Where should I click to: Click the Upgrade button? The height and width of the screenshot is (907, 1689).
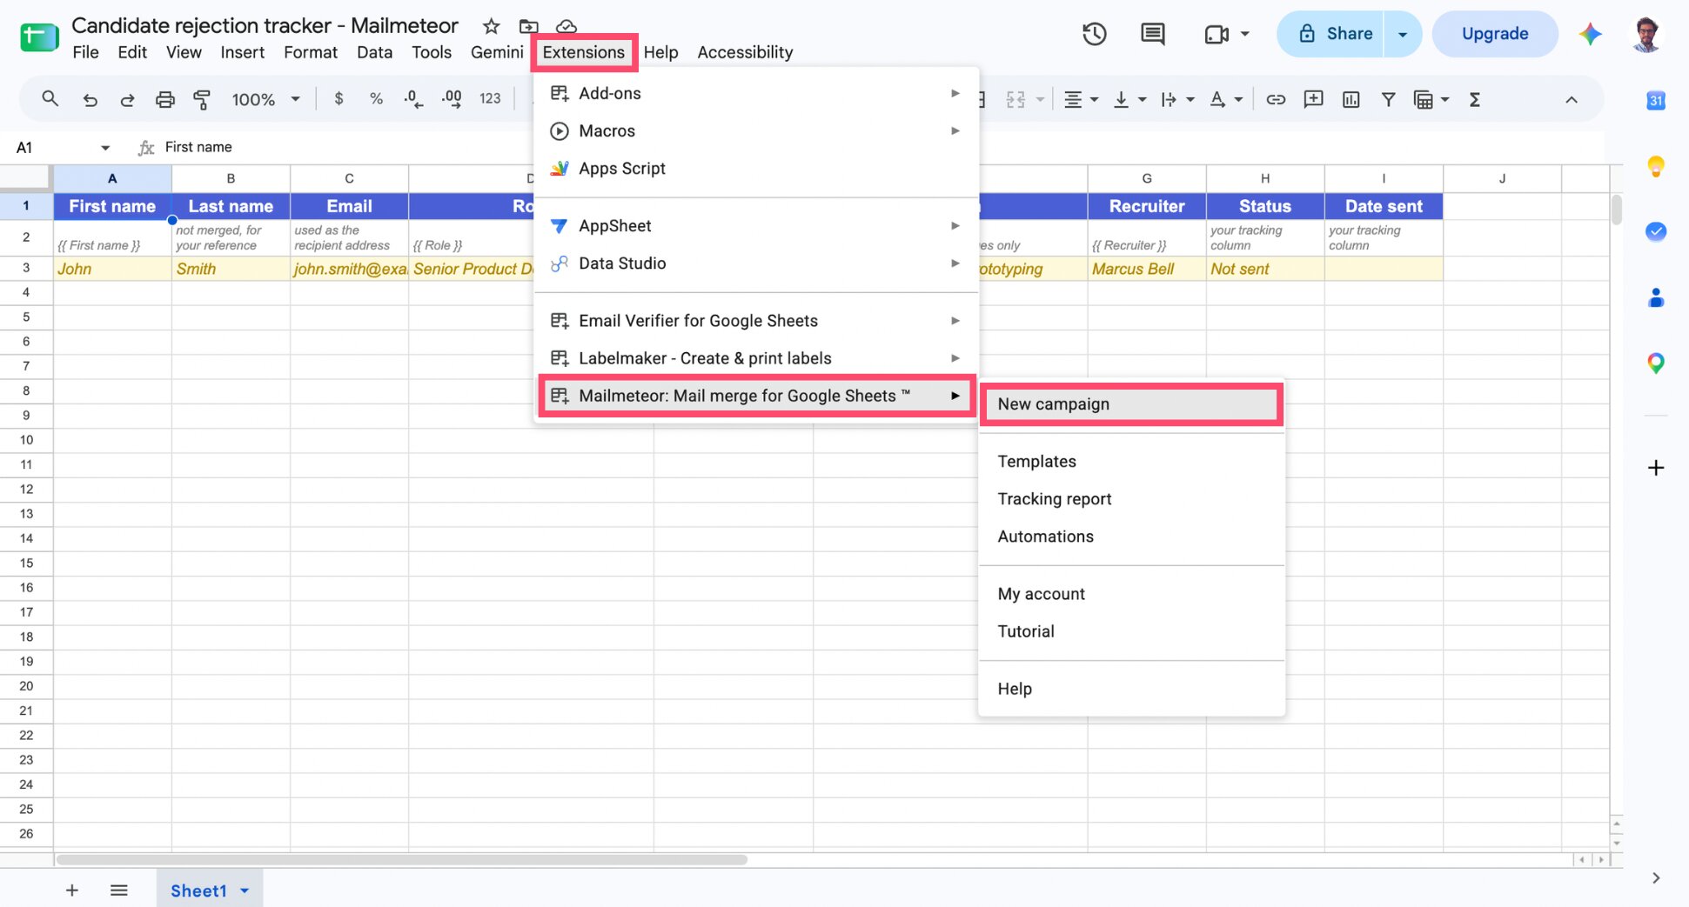tap(1494, 34)
